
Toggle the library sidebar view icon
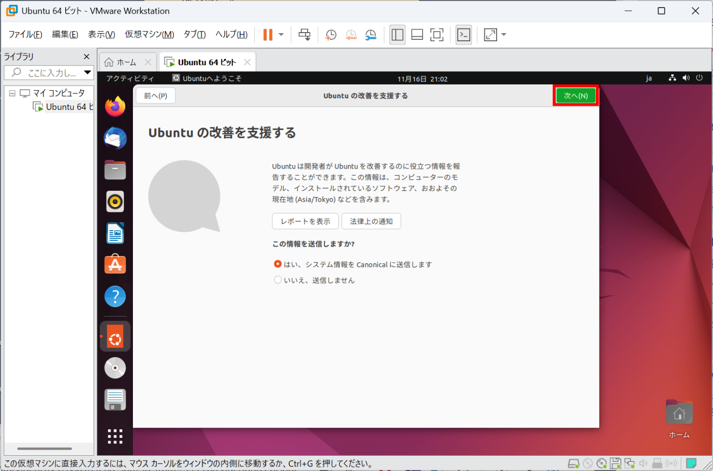(397, 35)
